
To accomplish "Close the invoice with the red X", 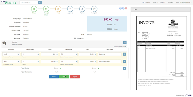I will (126, 8).
